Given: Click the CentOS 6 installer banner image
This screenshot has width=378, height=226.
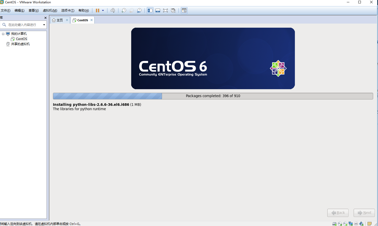Looking at the screenshot, I should 213,58.
